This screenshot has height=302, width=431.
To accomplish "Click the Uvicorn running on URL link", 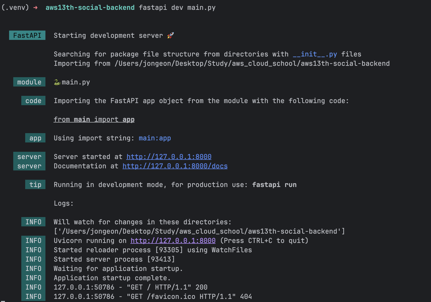I will click(173, 241).
